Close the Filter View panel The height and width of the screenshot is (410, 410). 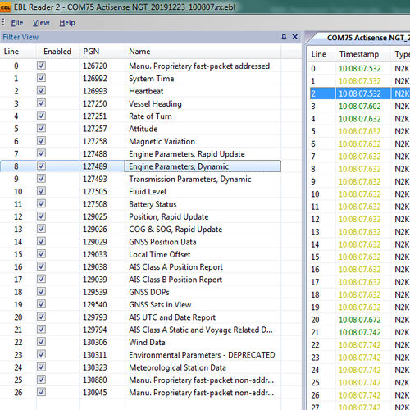(x=295, y=37)
